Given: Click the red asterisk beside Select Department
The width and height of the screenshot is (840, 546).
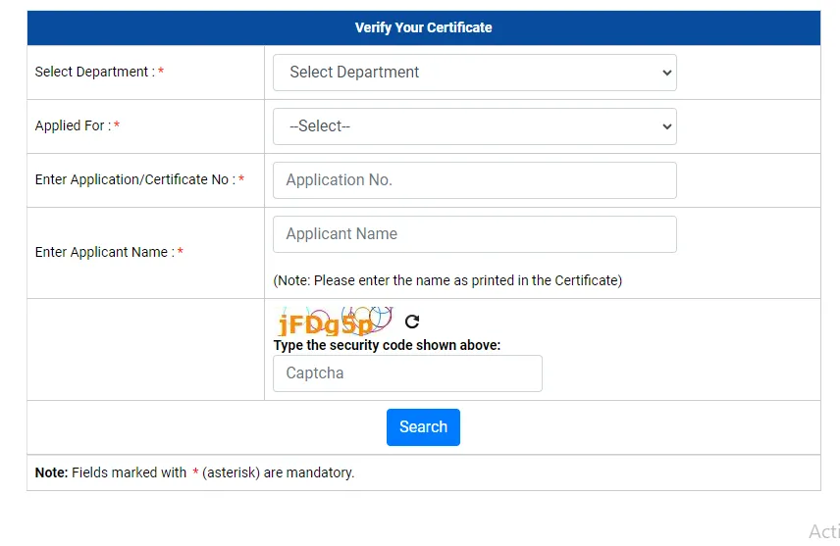Looking at the screenshot, I should pyautogui.click(x=161, y=73).
